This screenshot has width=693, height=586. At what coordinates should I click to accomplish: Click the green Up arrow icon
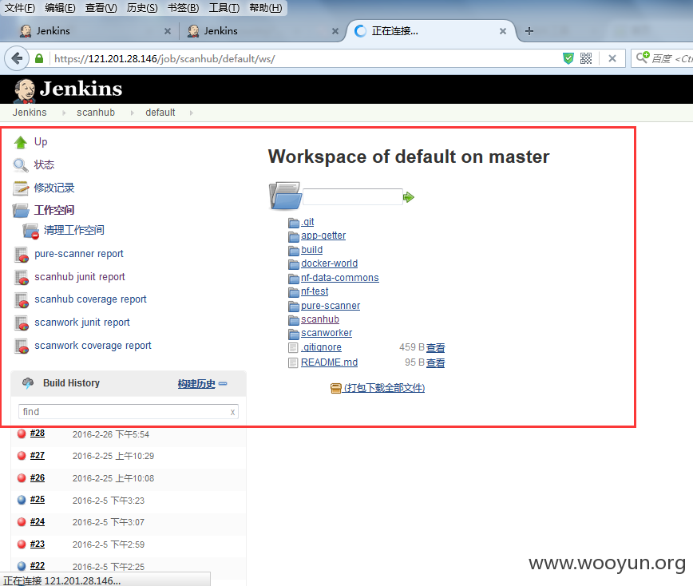[20, 142]
